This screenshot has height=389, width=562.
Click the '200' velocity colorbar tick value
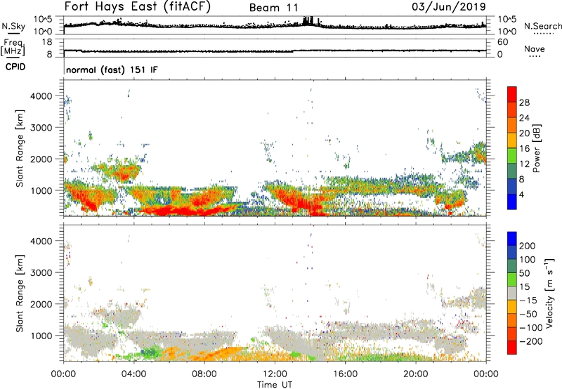(527, 246)
